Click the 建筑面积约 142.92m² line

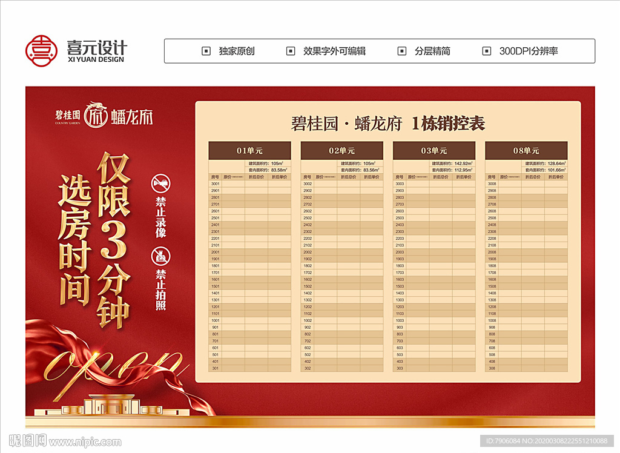pyautogui.click(x=452, y=164)
